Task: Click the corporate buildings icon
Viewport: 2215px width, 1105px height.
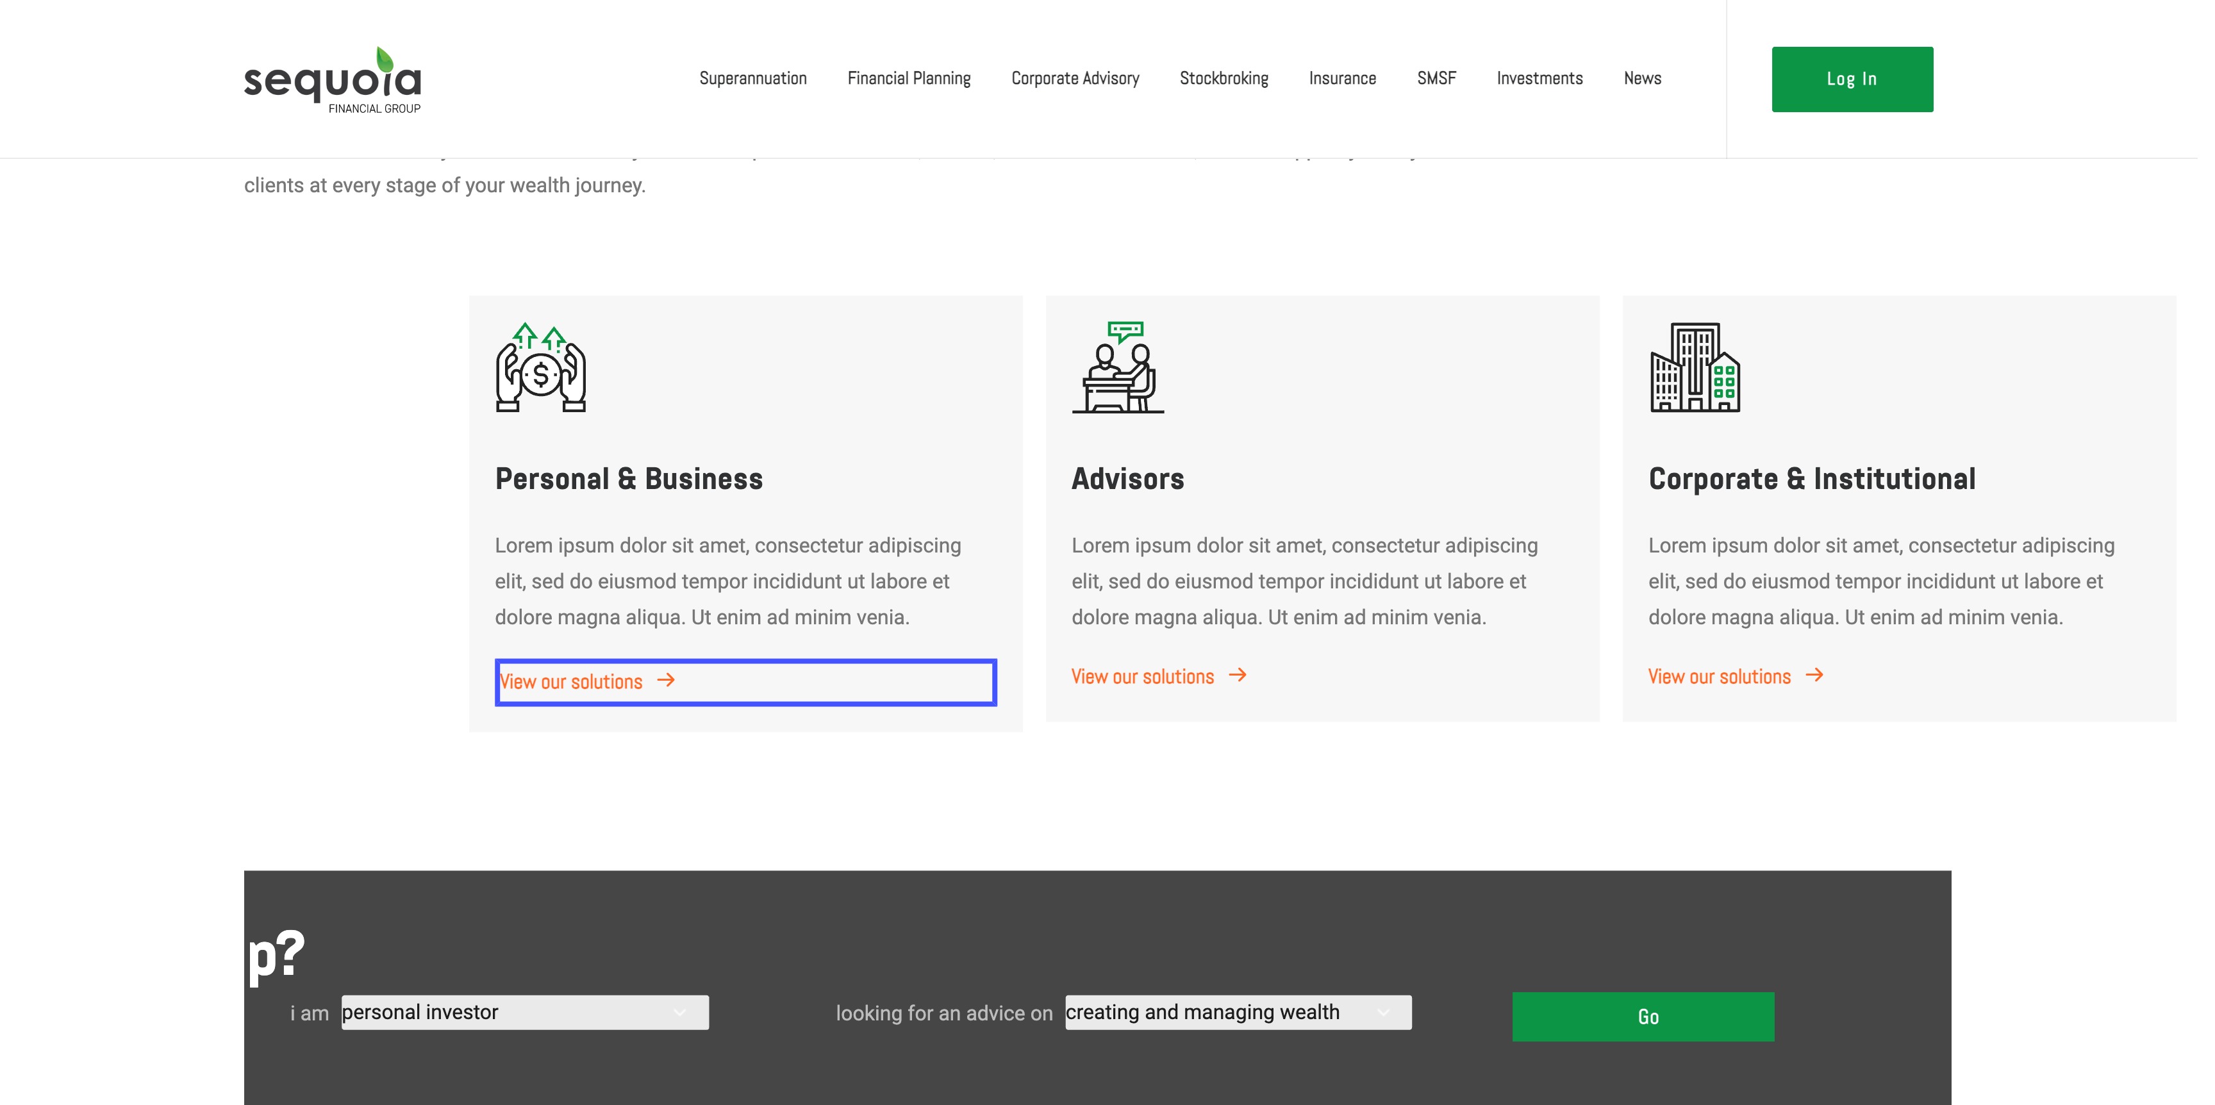Action: click(x=1694, y=367)
